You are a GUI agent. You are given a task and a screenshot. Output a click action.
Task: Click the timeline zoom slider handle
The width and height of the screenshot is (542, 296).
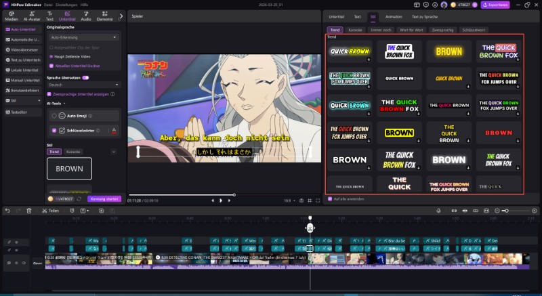pyautogui.click(x=507, y=211)
